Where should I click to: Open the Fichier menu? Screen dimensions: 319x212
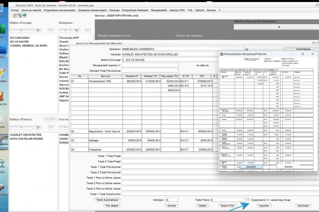tap(15, 10)
